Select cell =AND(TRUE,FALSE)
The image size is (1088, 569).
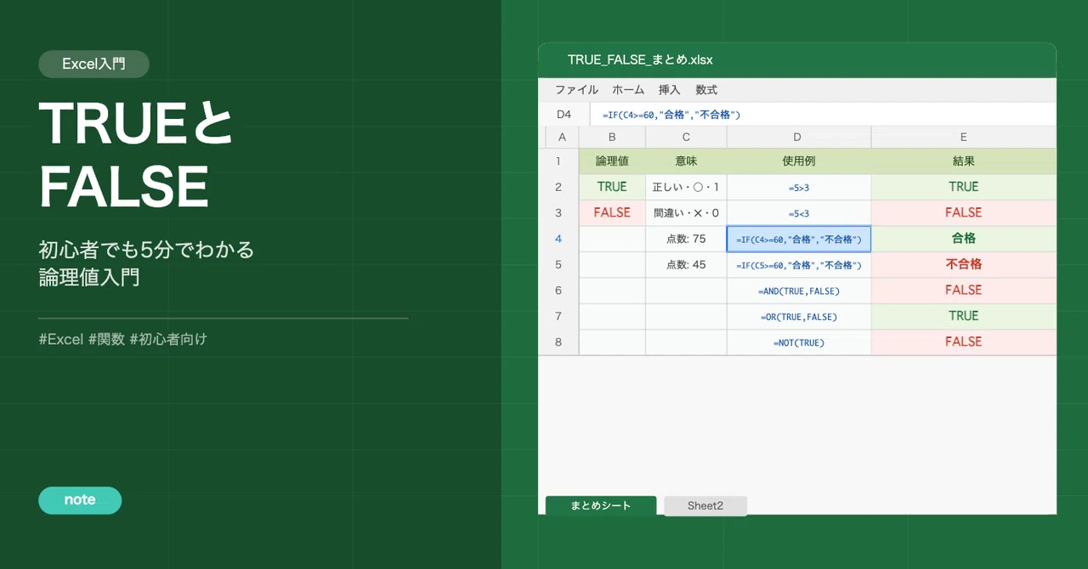coord(799,290)
